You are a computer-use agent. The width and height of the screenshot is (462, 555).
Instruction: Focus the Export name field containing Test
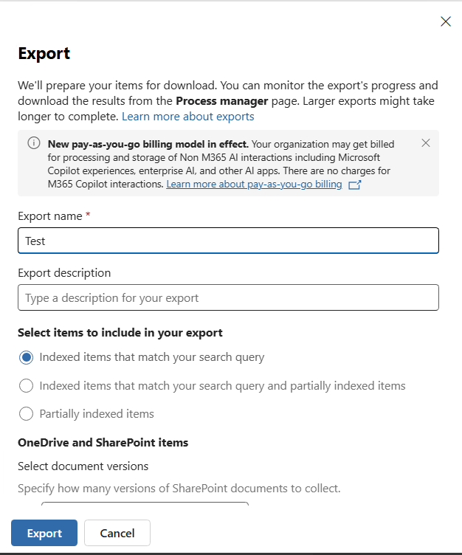click(x=228, y=241)
